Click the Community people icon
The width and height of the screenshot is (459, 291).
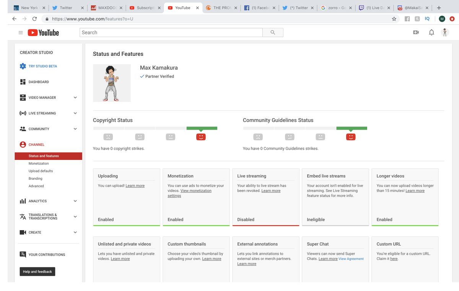23,129
